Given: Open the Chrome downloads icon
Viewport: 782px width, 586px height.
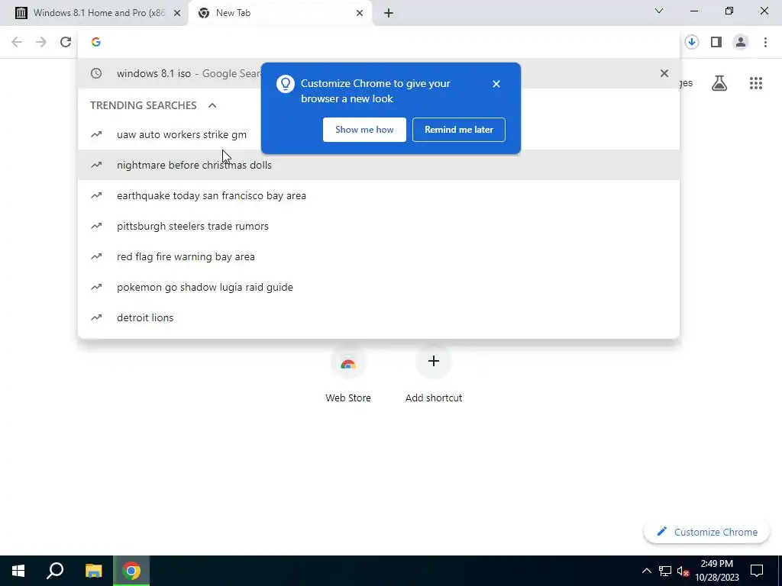Looking at the screenshot, I should 691,43.
